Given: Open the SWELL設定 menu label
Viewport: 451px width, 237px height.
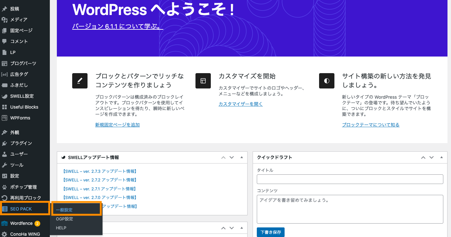Looking at the screenshot, I should pyautogui.click(x=22, y=96).
